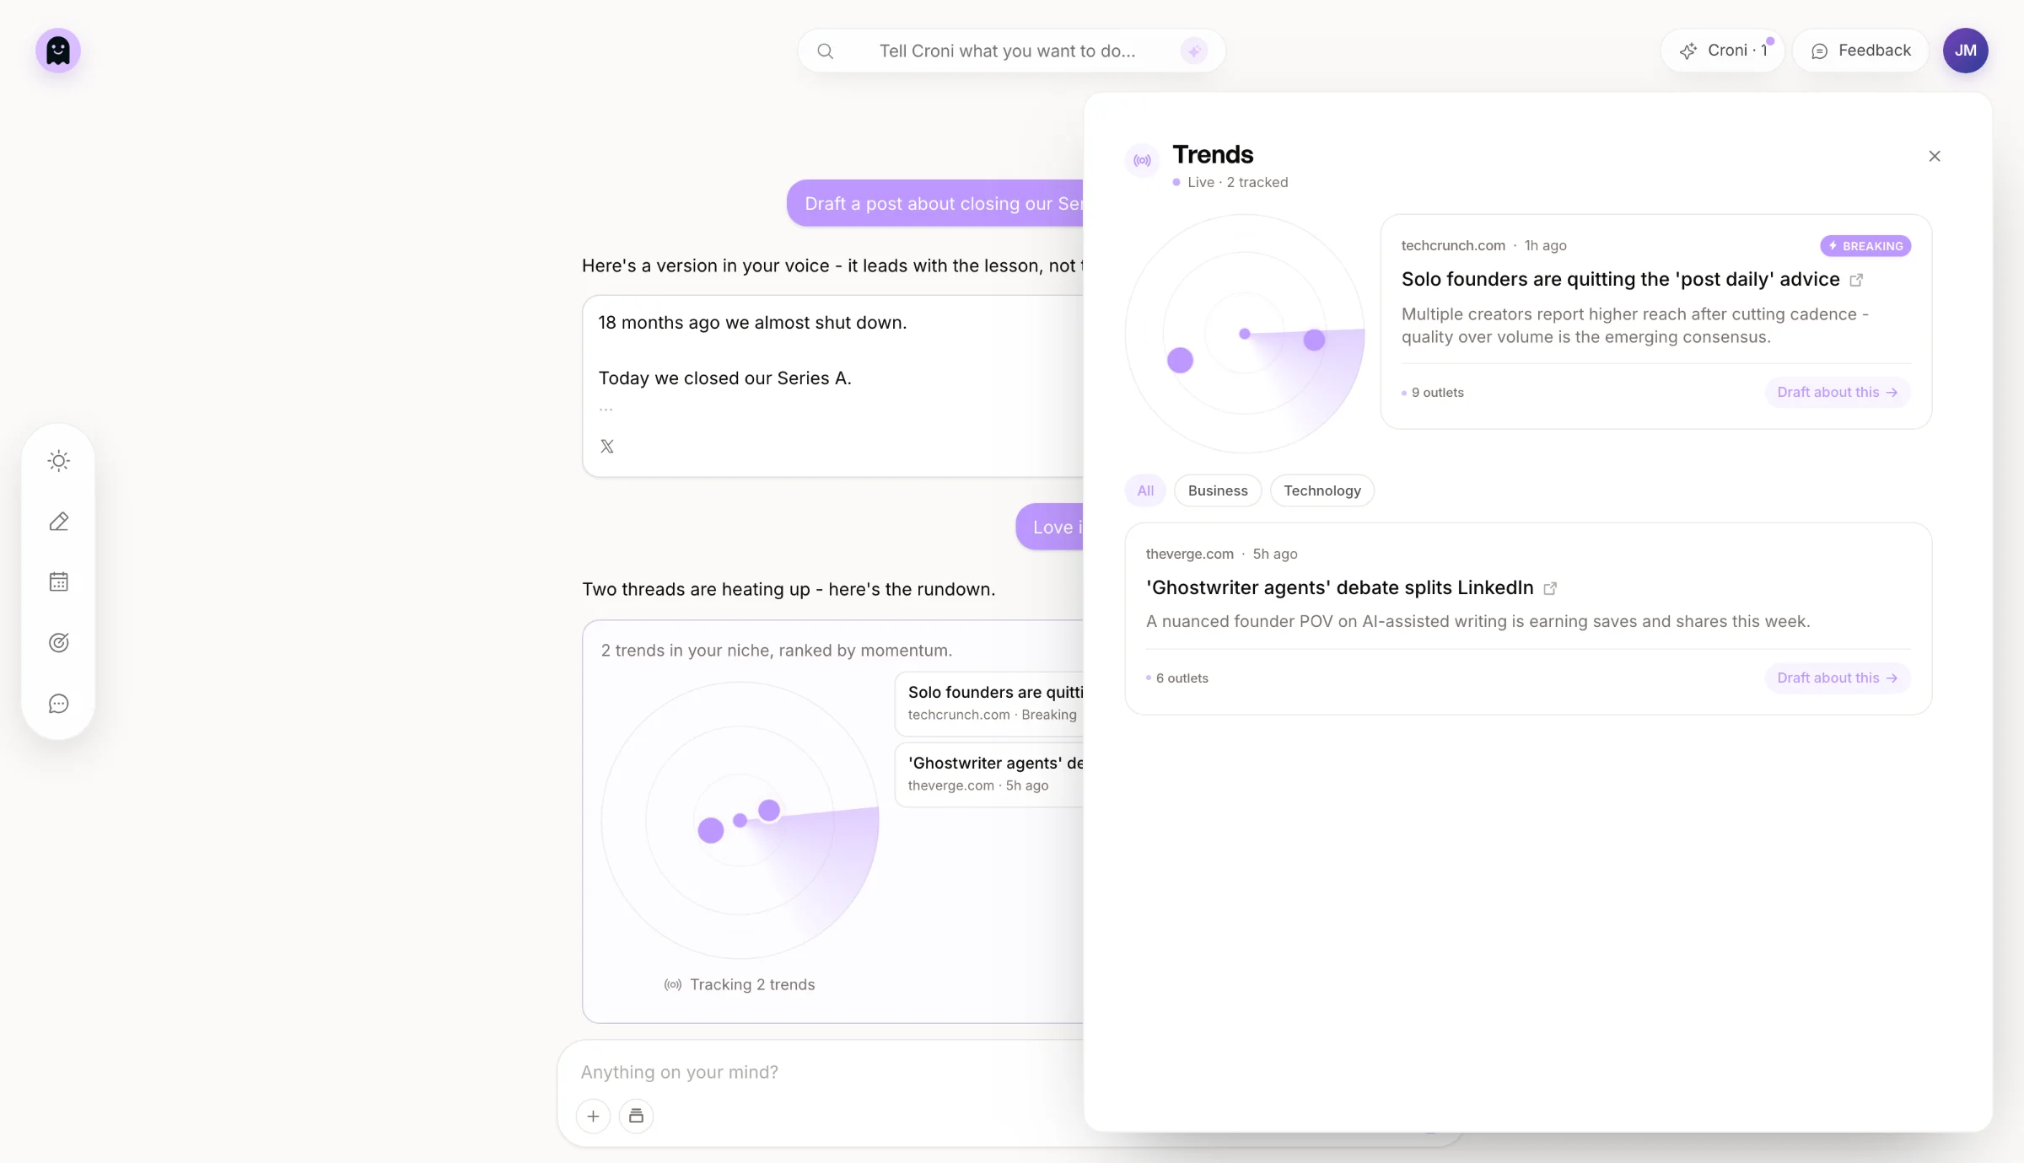This screenshot has height=1163, width=2024.
Task: Click the X platform icon on the draft
Action: pos(607,446)
